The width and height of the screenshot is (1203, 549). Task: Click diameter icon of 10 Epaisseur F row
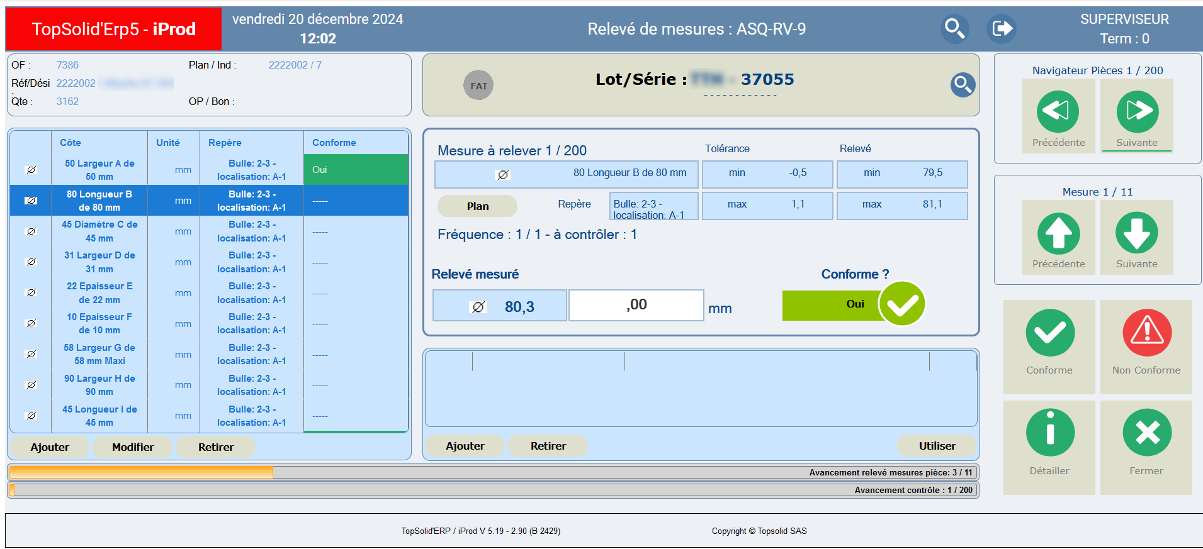coord(31,323)
